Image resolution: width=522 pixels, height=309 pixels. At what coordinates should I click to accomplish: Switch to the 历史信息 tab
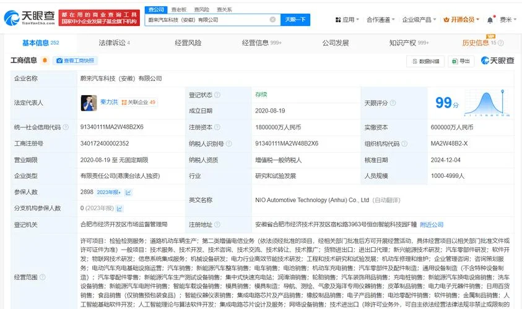[x=479, y=43]
